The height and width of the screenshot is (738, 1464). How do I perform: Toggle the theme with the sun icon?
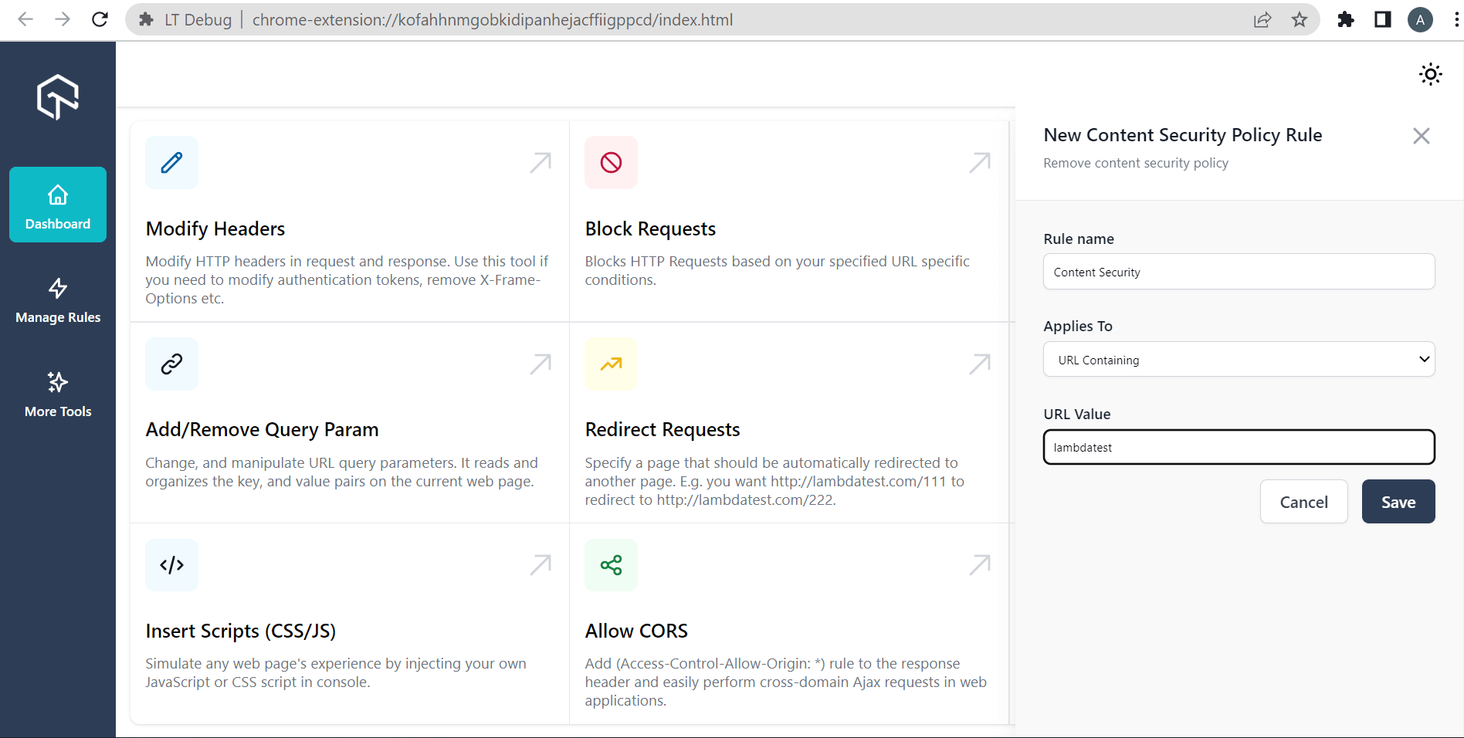[x=1430, y=74]
